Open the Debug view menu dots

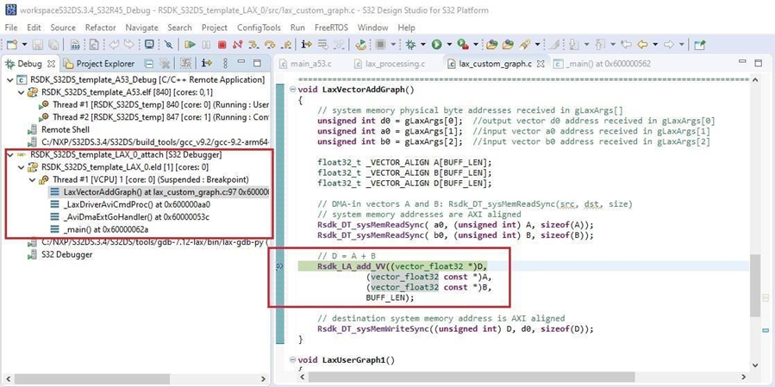(x=225, y=63)
